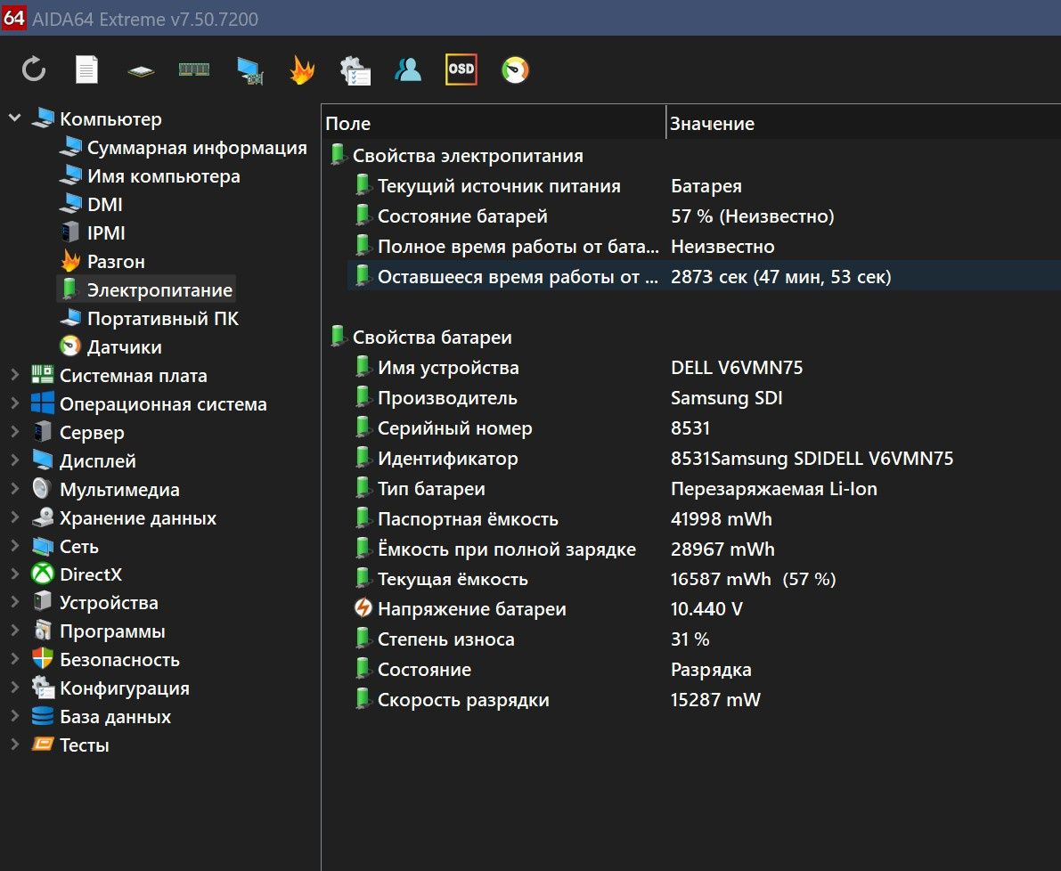Click the network card monitor toolbar icon
This screenshot has width=1061, height=871.
[x=249, y=70]
